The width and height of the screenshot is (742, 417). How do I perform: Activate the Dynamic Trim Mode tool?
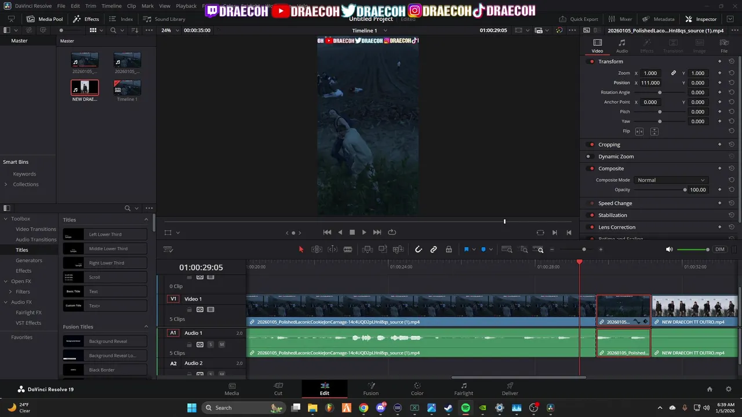(x=333, y=250)
